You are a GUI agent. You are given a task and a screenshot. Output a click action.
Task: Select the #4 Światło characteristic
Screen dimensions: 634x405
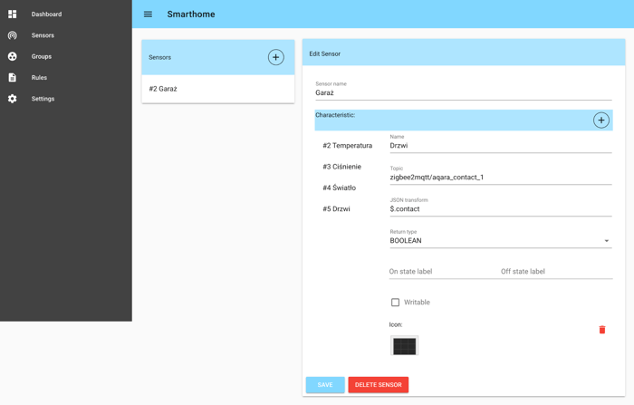339,188
